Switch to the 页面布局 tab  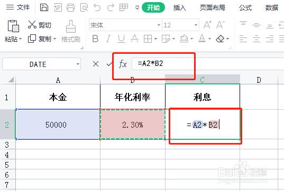pos(212,7)
